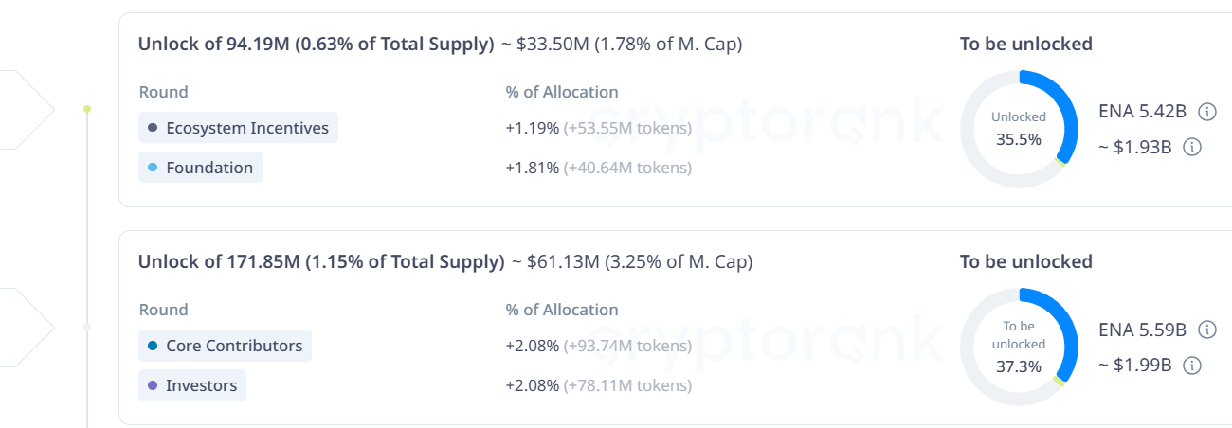Image resolution: width=1232 pixels, height=428 pixels.
Task: Select the grey timeline marker for 171.85M unlock
Action: [87, 327]
